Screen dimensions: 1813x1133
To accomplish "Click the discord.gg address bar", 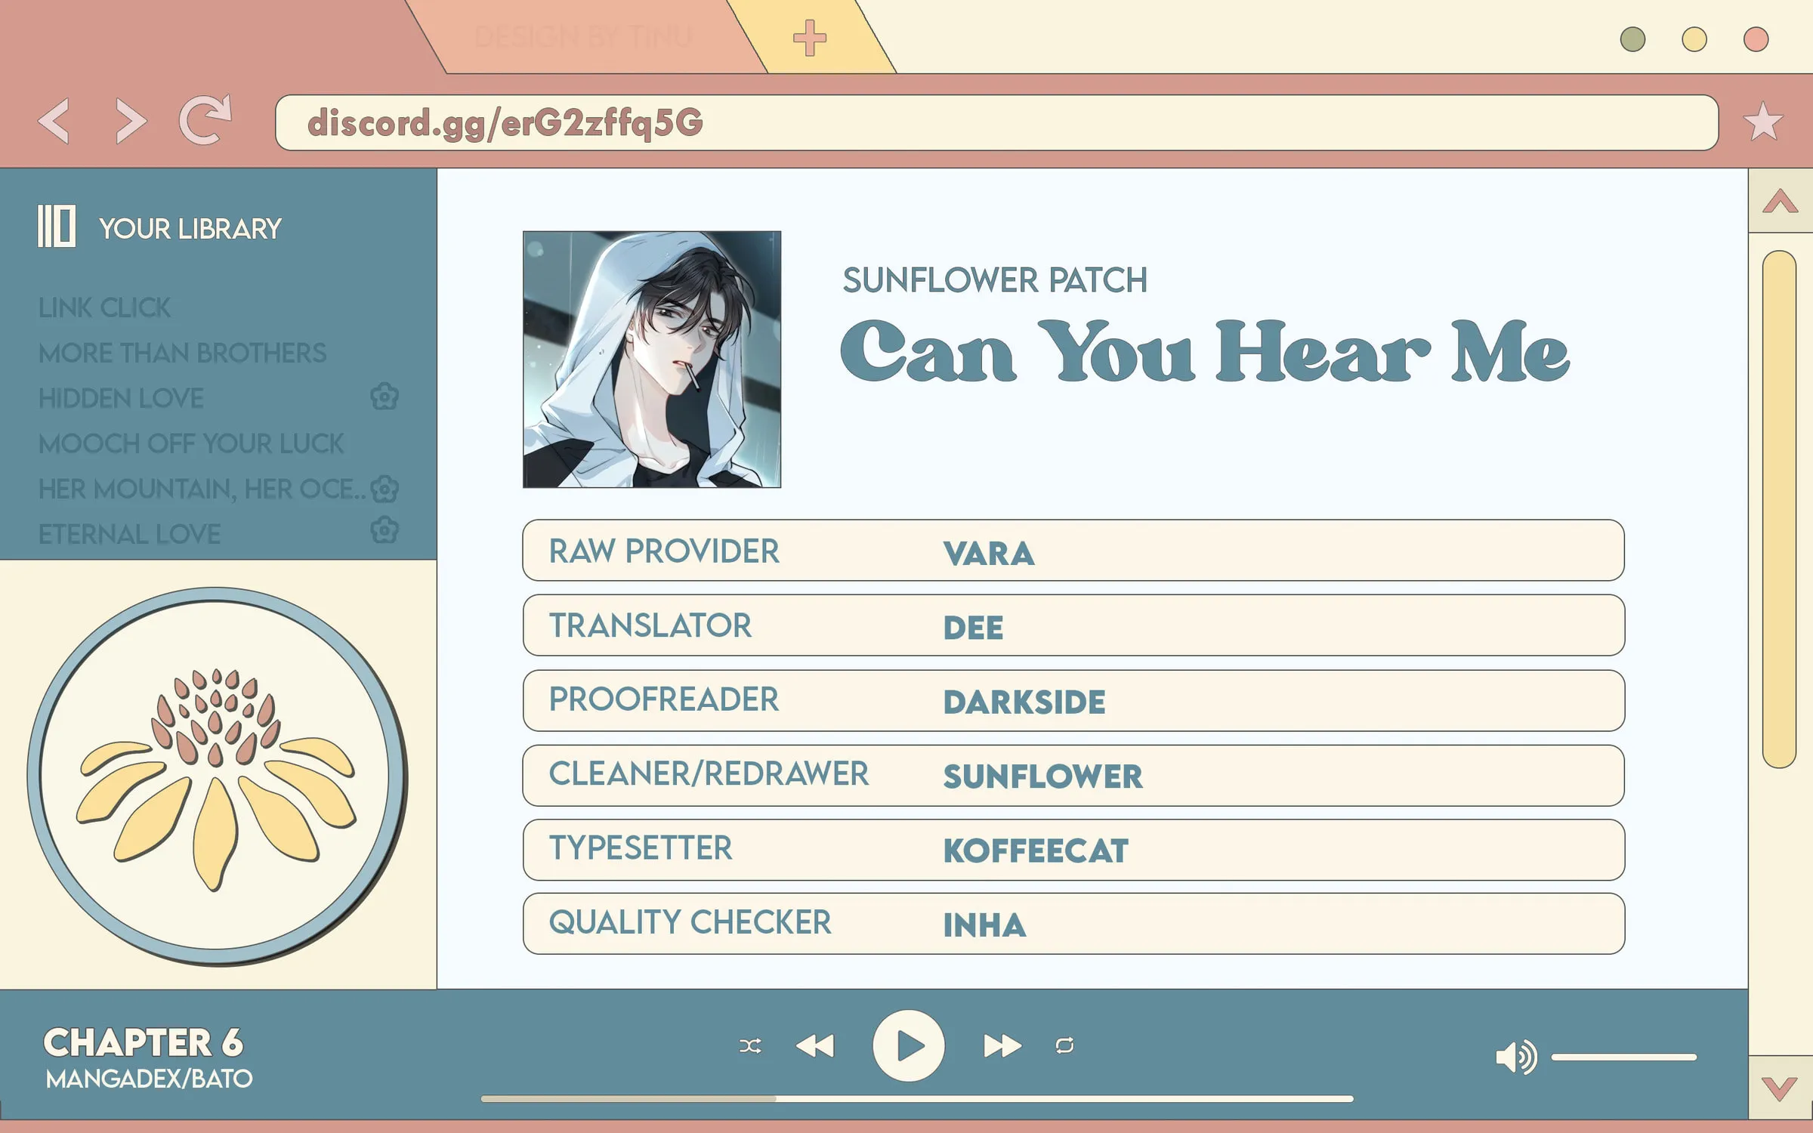I will [997, 122].
